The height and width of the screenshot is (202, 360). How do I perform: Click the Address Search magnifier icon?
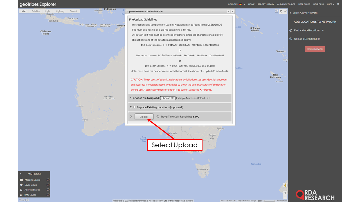tap(21, 190)
